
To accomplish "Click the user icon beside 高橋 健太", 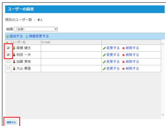I will [14, 48].
